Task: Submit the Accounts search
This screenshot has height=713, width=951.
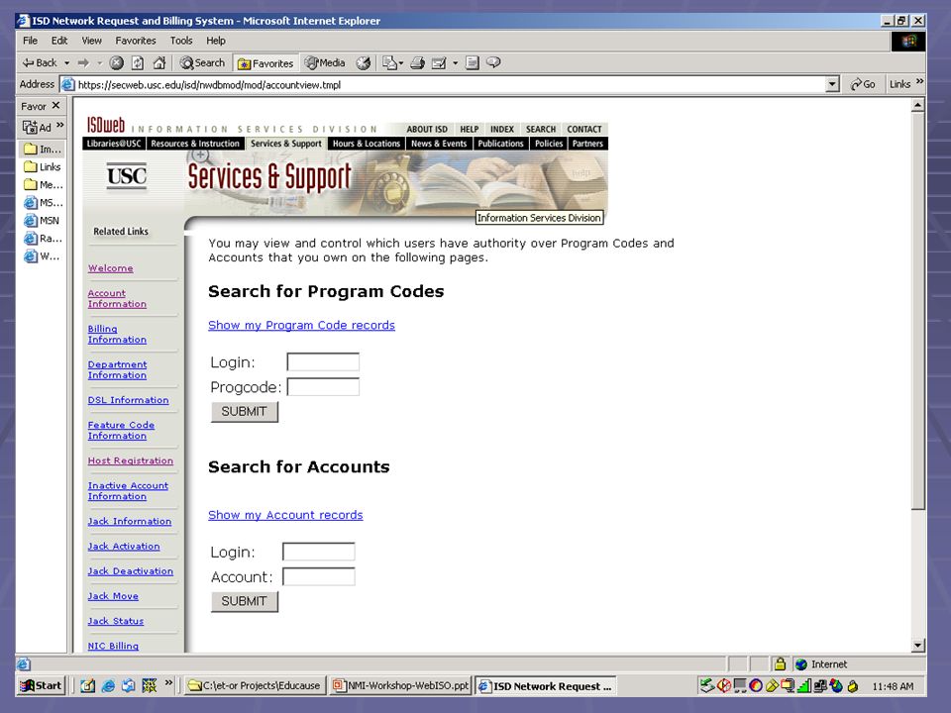Action: [245, 601]
